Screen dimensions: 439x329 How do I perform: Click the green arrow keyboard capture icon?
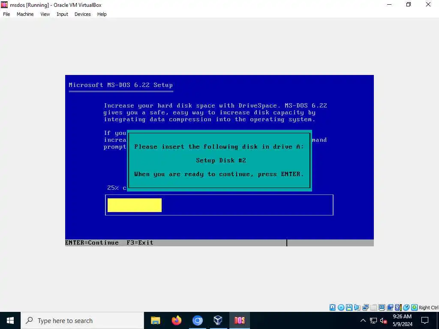coord(415,308)
